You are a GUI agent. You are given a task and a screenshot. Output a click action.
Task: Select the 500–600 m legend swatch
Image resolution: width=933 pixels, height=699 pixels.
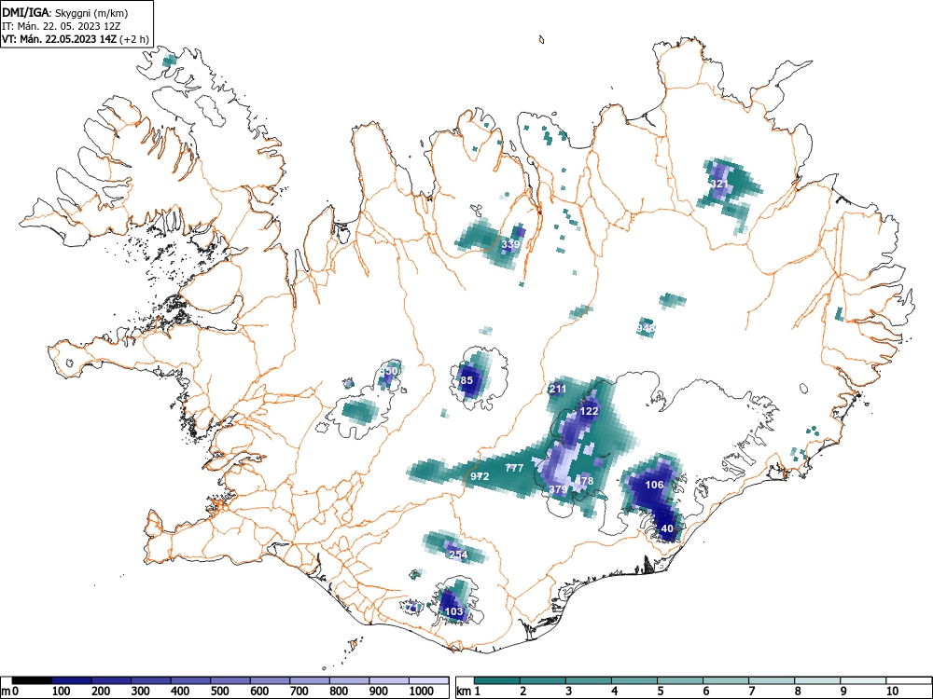(230, 680)
